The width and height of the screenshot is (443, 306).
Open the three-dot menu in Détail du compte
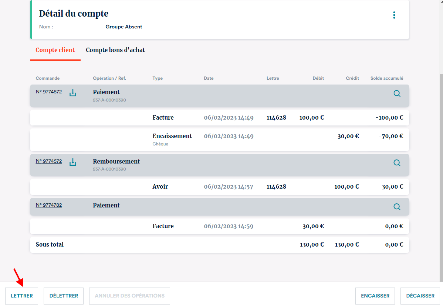tap(394, 15)
